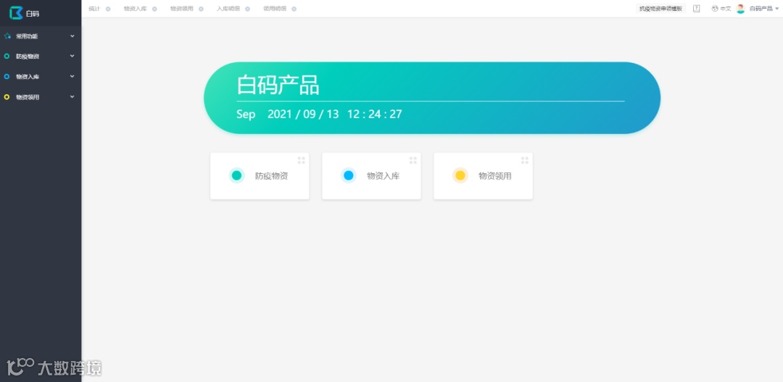Click the yellow ring icon beside 物资领用 in sidebar
The height and width of the screenshot is (382, 783).
[7, 97]
